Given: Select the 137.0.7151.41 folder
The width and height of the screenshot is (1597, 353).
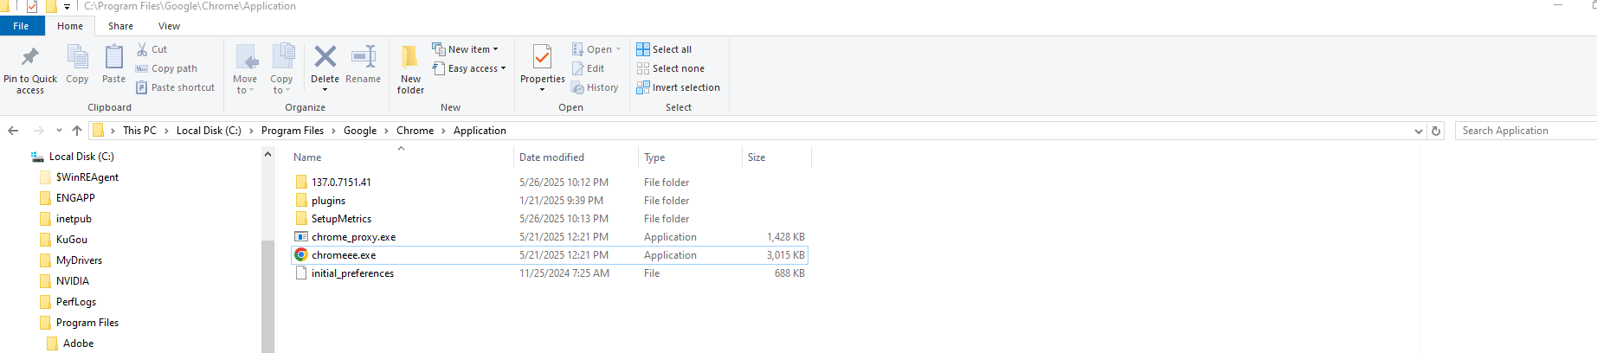Looking at the screenshot, I should [x=550, y=182].
